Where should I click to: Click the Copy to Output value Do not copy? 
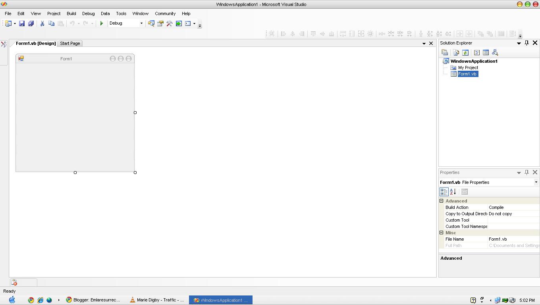(x=513, y=214)
